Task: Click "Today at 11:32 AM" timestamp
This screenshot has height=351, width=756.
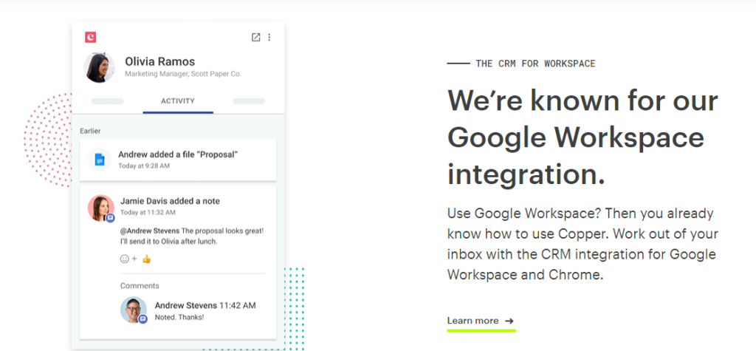Action: point(148,212)
